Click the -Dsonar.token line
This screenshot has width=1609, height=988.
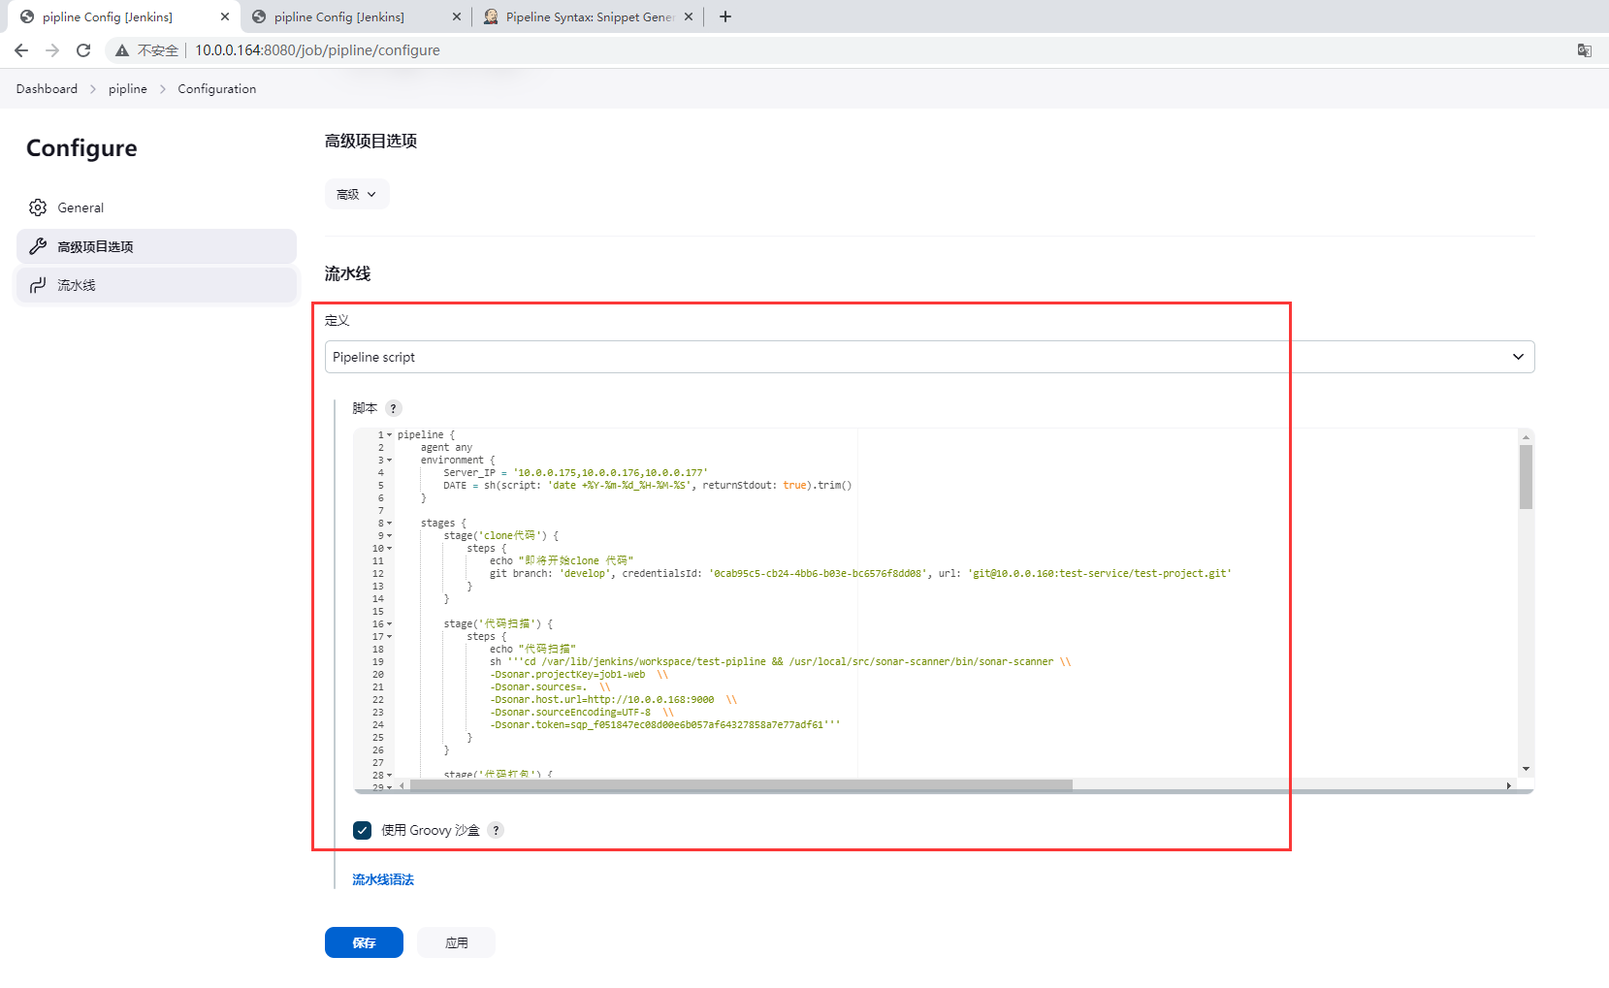pos(665,725)
